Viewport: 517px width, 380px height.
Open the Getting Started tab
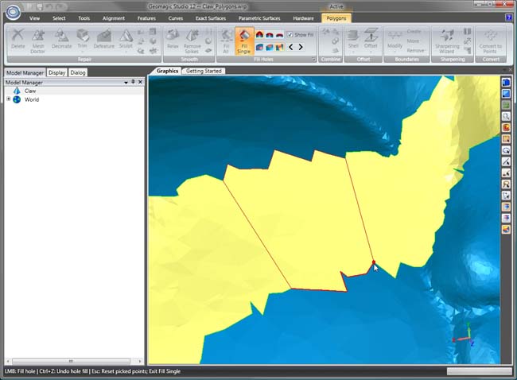click(204, 71)
